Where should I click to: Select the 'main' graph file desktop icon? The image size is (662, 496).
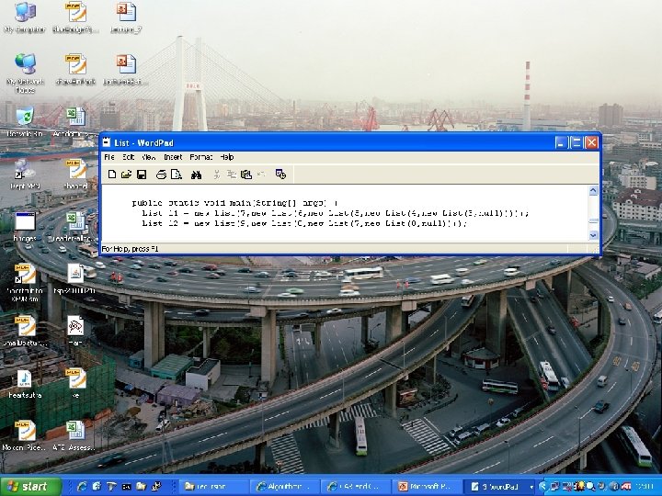click(76, 331)
